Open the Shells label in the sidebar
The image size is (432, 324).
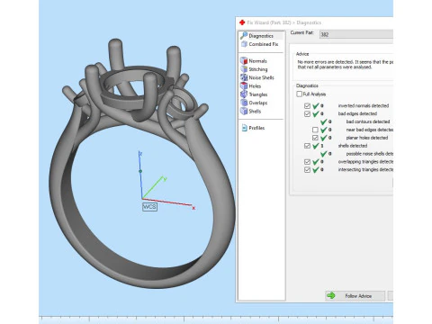255,112
